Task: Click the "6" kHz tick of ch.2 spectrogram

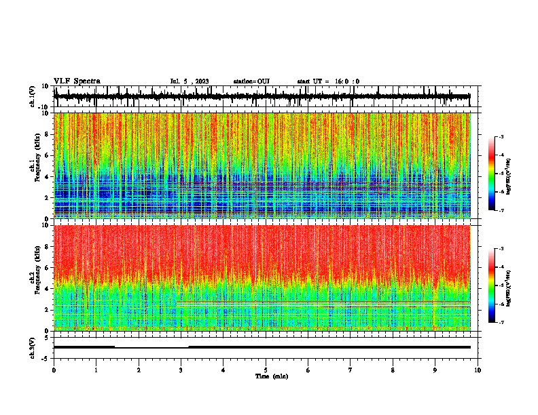Action: (48, 268)
